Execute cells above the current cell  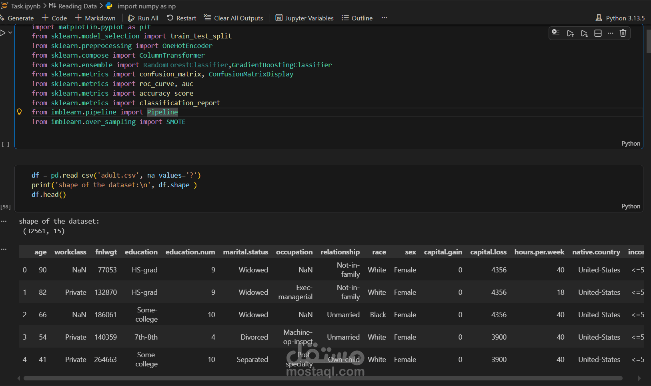571,33
